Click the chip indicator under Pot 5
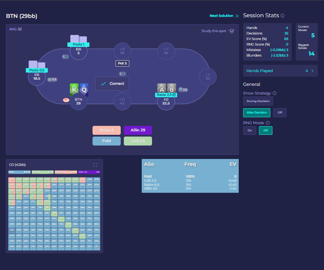Viewport: 324px width, 270px height. pos(122,74)
